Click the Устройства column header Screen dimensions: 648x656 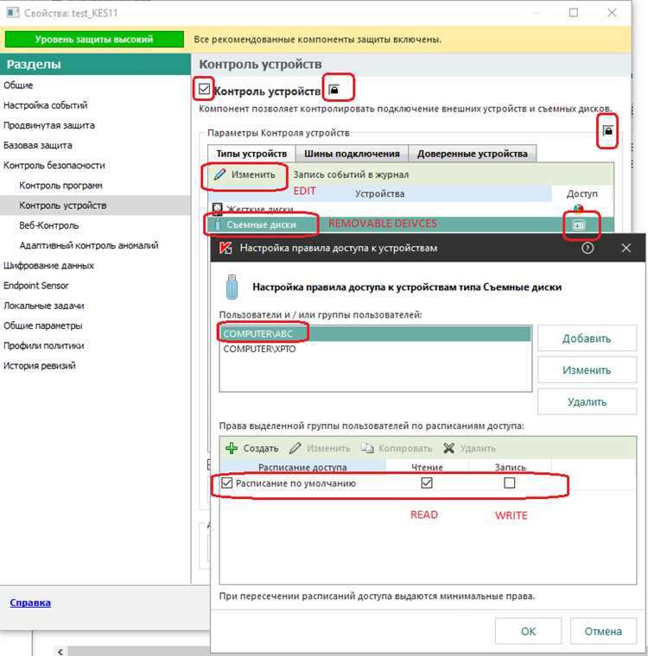pyautogui.click(x=379, y=193)
